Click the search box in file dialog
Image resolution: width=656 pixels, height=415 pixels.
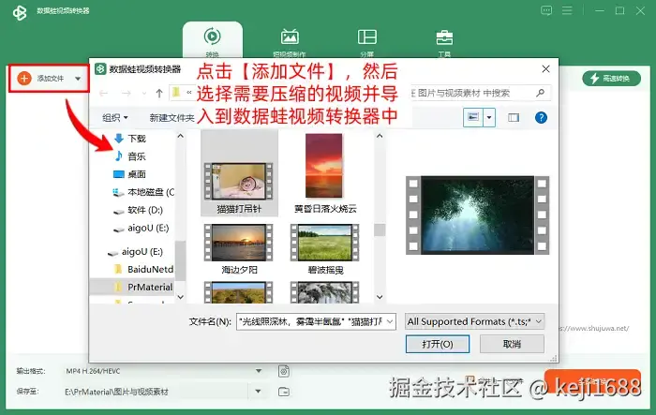(480, 93)
